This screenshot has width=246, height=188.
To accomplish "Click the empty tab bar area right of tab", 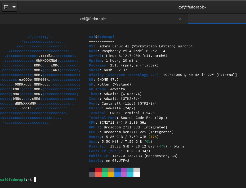I will pos(217,19).
